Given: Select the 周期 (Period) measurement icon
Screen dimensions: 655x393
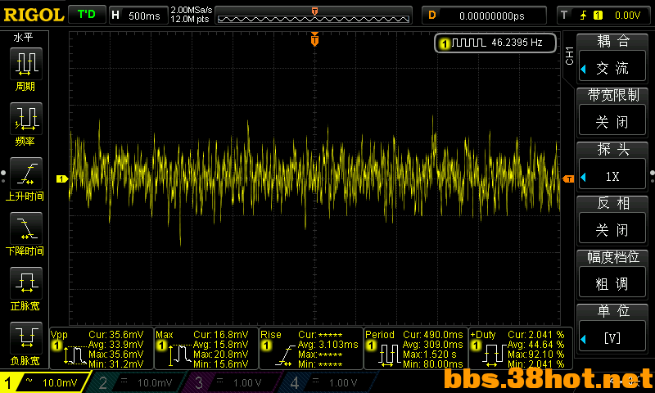Looking at the screenshot, I should click(26, 64).
